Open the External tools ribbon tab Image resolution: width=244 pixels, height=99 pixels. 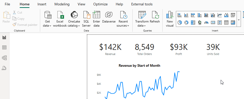coord(142,4)
